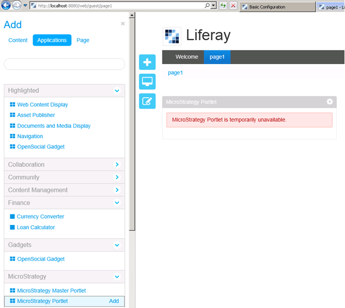345x308 pixels.
Task: Click the browser stop loading icon
Action: click(x=233, y=6)
